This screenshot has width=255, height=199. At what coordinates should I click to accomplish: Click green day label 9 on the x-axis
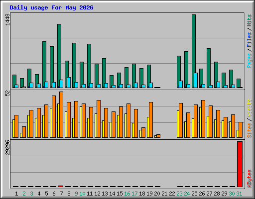(76, 194)
